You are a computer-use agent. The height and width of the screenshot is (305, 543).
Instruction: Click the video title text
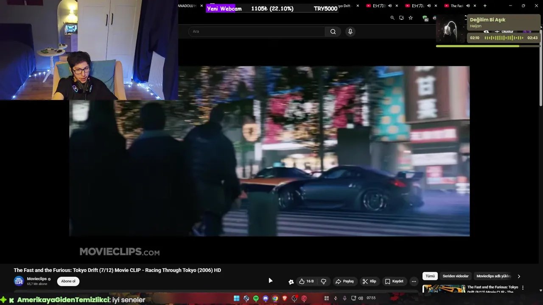pos(118,270)
